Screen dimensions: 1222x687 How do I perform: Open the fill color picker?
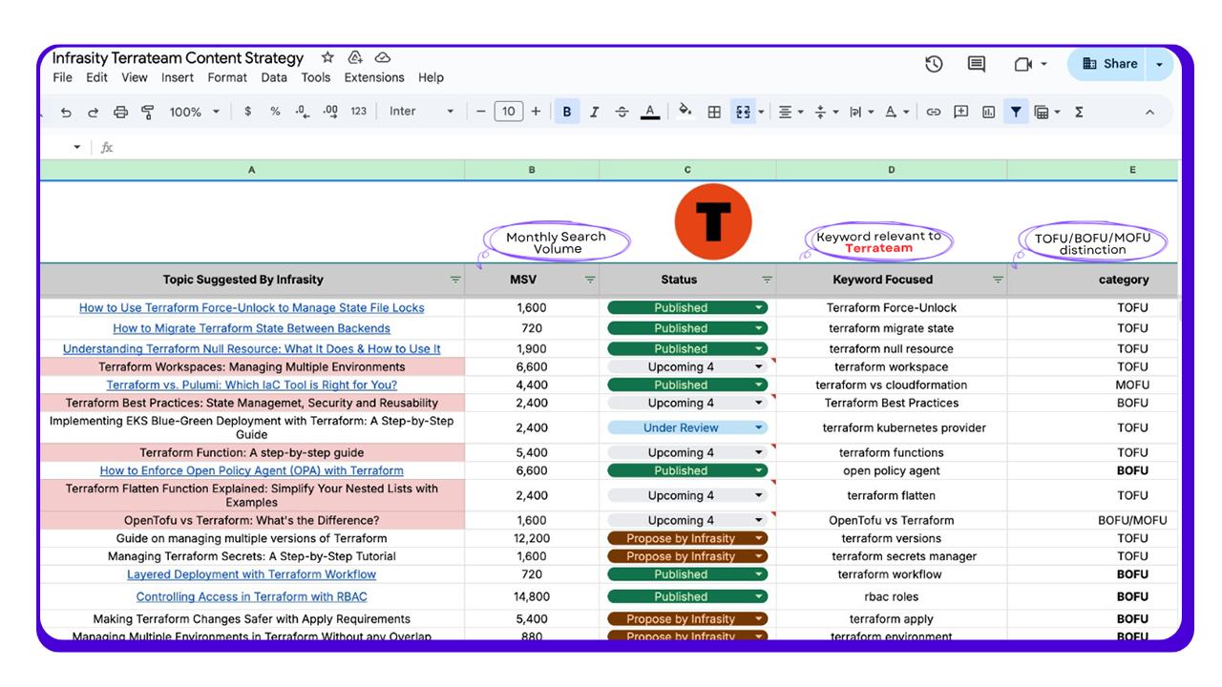pyautogui.click(x=685, y=112)
